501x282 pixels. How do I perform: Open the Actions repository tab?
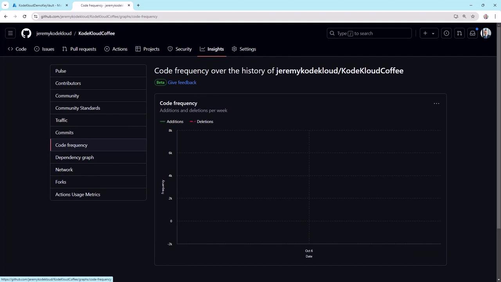pyautogui.click(x=116, y=49)
